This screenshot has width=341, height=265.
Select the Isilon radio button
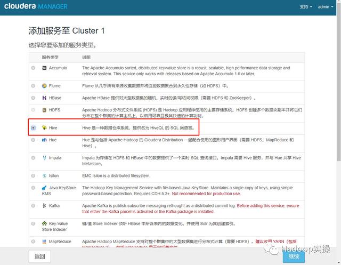[33, 175]
